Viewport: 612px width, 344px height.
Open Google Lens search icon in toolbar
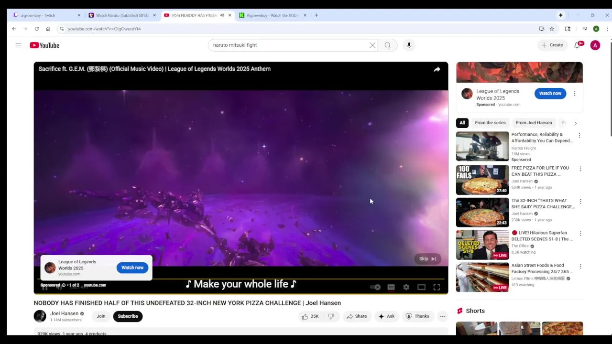coord(568,29)
